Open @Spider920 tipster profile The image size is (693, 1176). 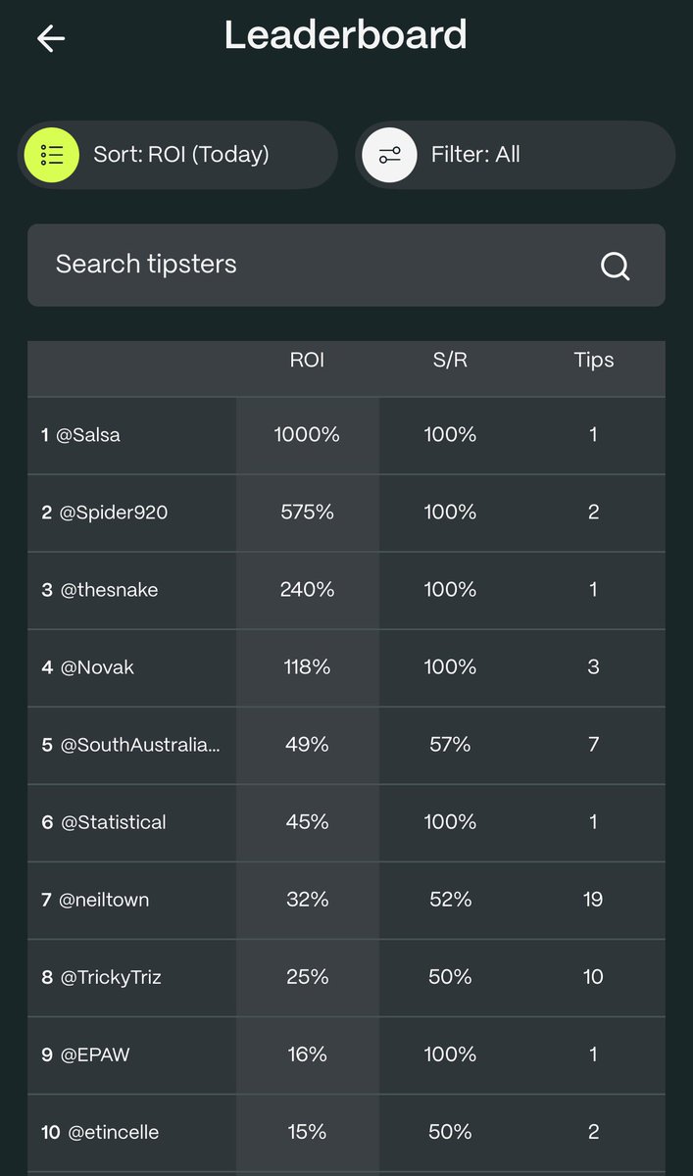[x=346, y=513]
